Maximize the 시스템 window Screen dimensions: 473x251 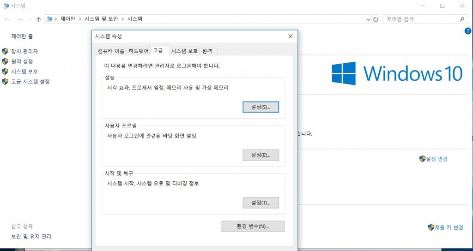pyautogui.click(x=442, y=6)
